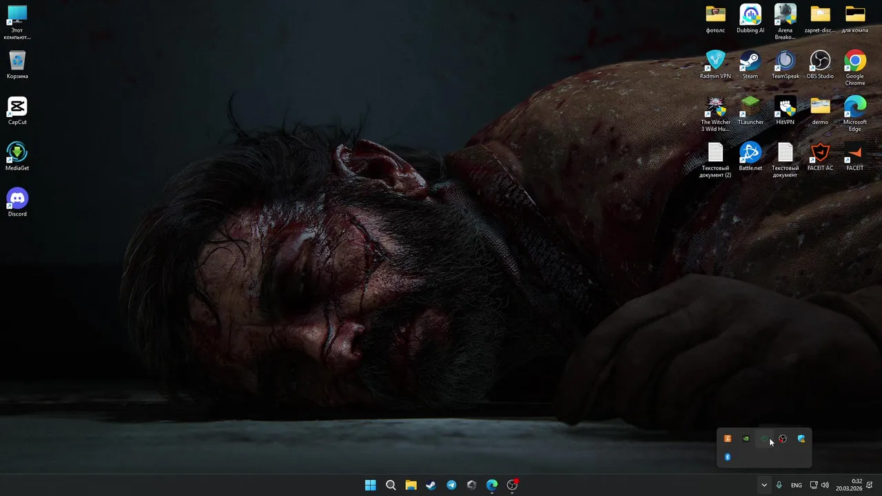Select the HitVPN desktop shortcut
Viewport: 882px width, 496px height.
tap(786, 111)
